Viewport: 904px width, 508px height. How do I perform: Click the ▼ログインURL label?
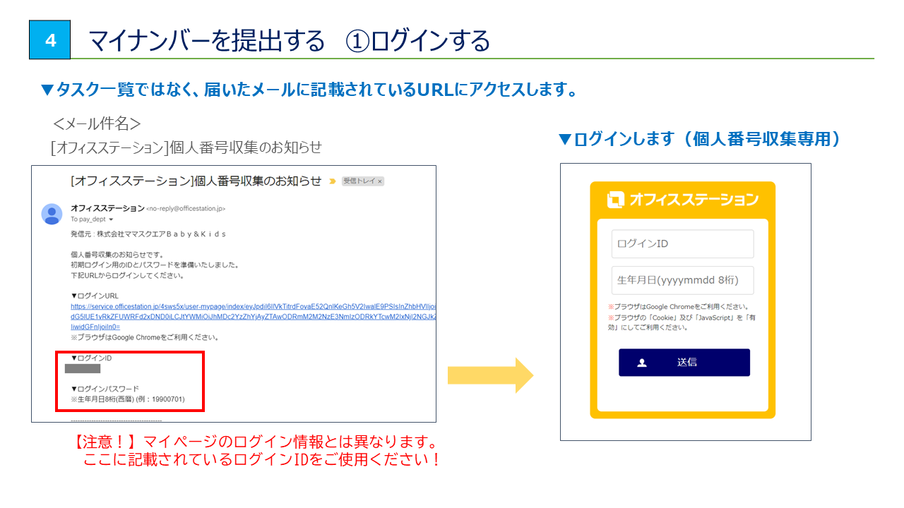tap(95, 296)
